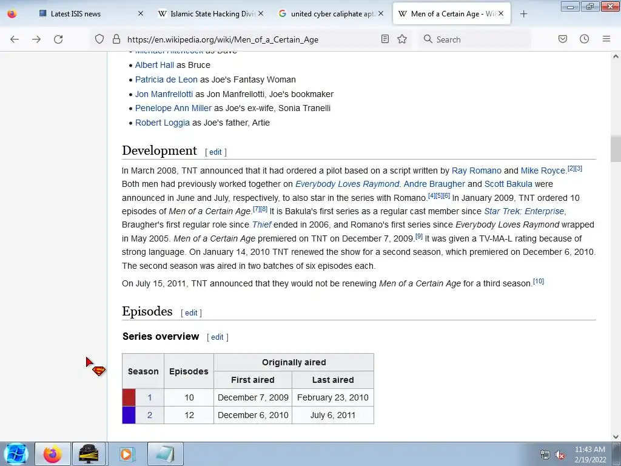Open Robert Loggia link
Screen dimensions: 621x466
click(163, 123)
